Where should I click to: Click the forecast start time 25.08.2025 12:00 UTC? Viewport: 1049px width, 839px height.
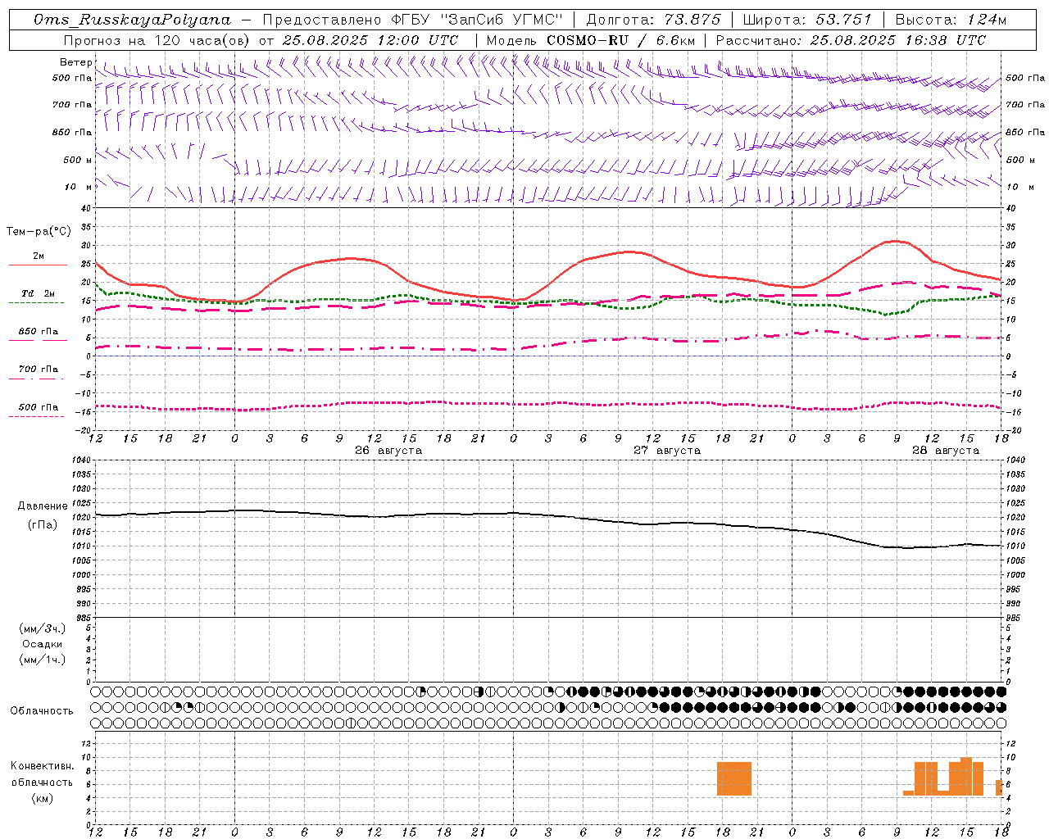coord(370,40)
